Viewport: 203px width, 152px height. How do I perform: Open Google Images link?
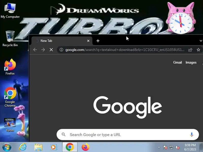pyautogui.click(x=191, y=62)
